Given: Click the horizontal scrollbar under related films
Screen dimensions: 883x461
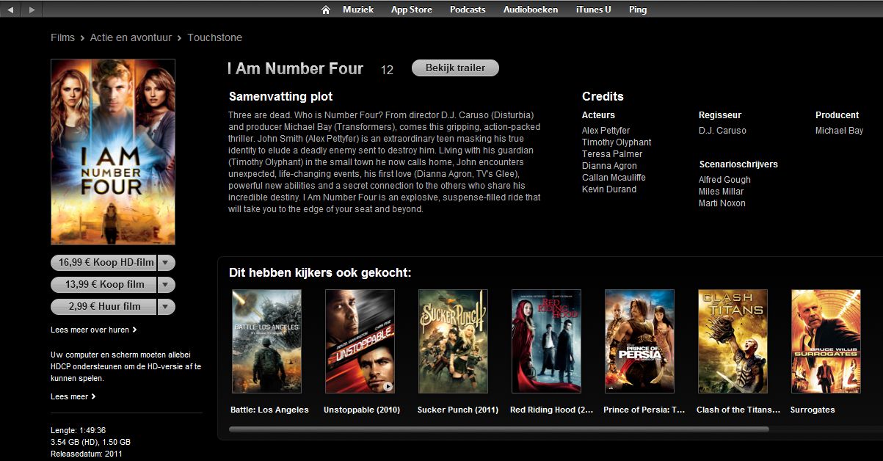Looking at the screenshot, I should click(499, 429).
